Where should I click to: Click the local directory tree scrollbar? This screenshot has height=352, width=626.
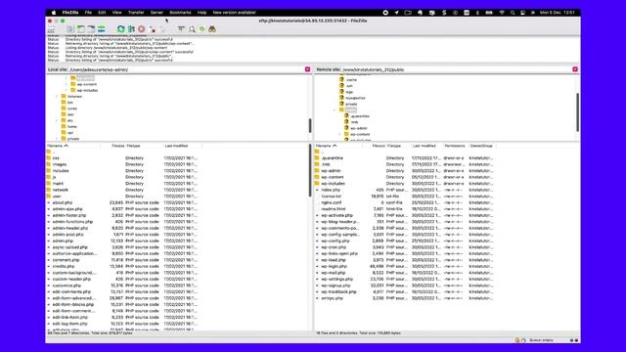point(310,126)
